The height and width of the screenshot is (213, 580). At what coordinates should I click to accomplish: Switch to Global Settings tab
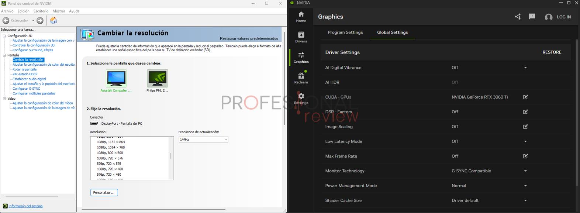coord(392,32)
